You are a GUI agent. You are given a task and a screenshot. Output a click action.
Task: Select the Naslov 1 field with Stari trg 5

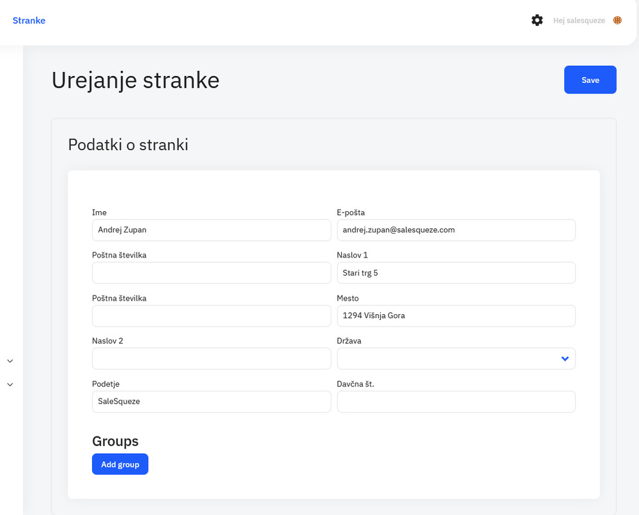coord(456,273)
